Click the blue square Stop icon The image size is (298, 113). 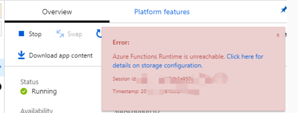21,34
